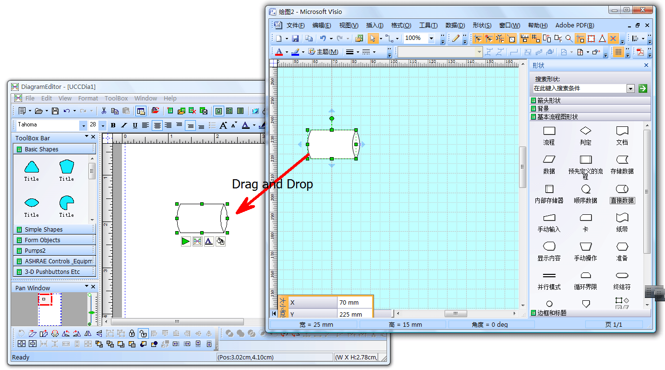Click Save icon in DiagramEditor toolbar

(x=55, y=111)
